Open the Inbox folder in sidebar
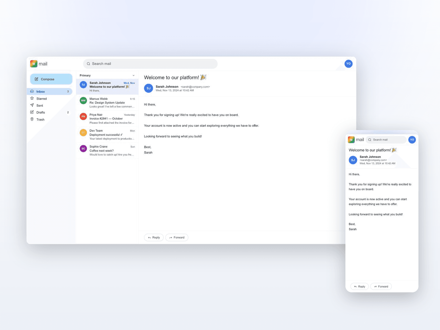Viewport: 440px width, 330px height. (50, 92)
